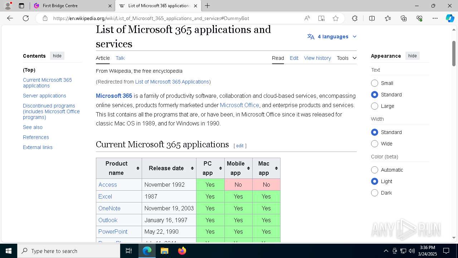Hide the Contents sidebar
This screenshot has height=258, width=458.
57,56
